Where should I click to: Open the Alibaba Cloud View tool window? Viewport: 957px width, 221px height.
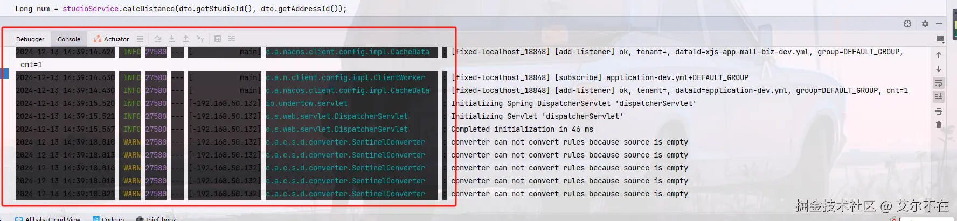pos(48,218)
